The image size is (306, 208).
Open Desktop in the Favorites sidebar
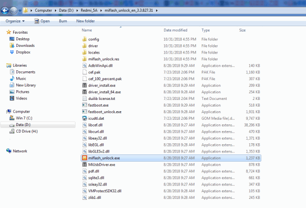tap(22, 39)
